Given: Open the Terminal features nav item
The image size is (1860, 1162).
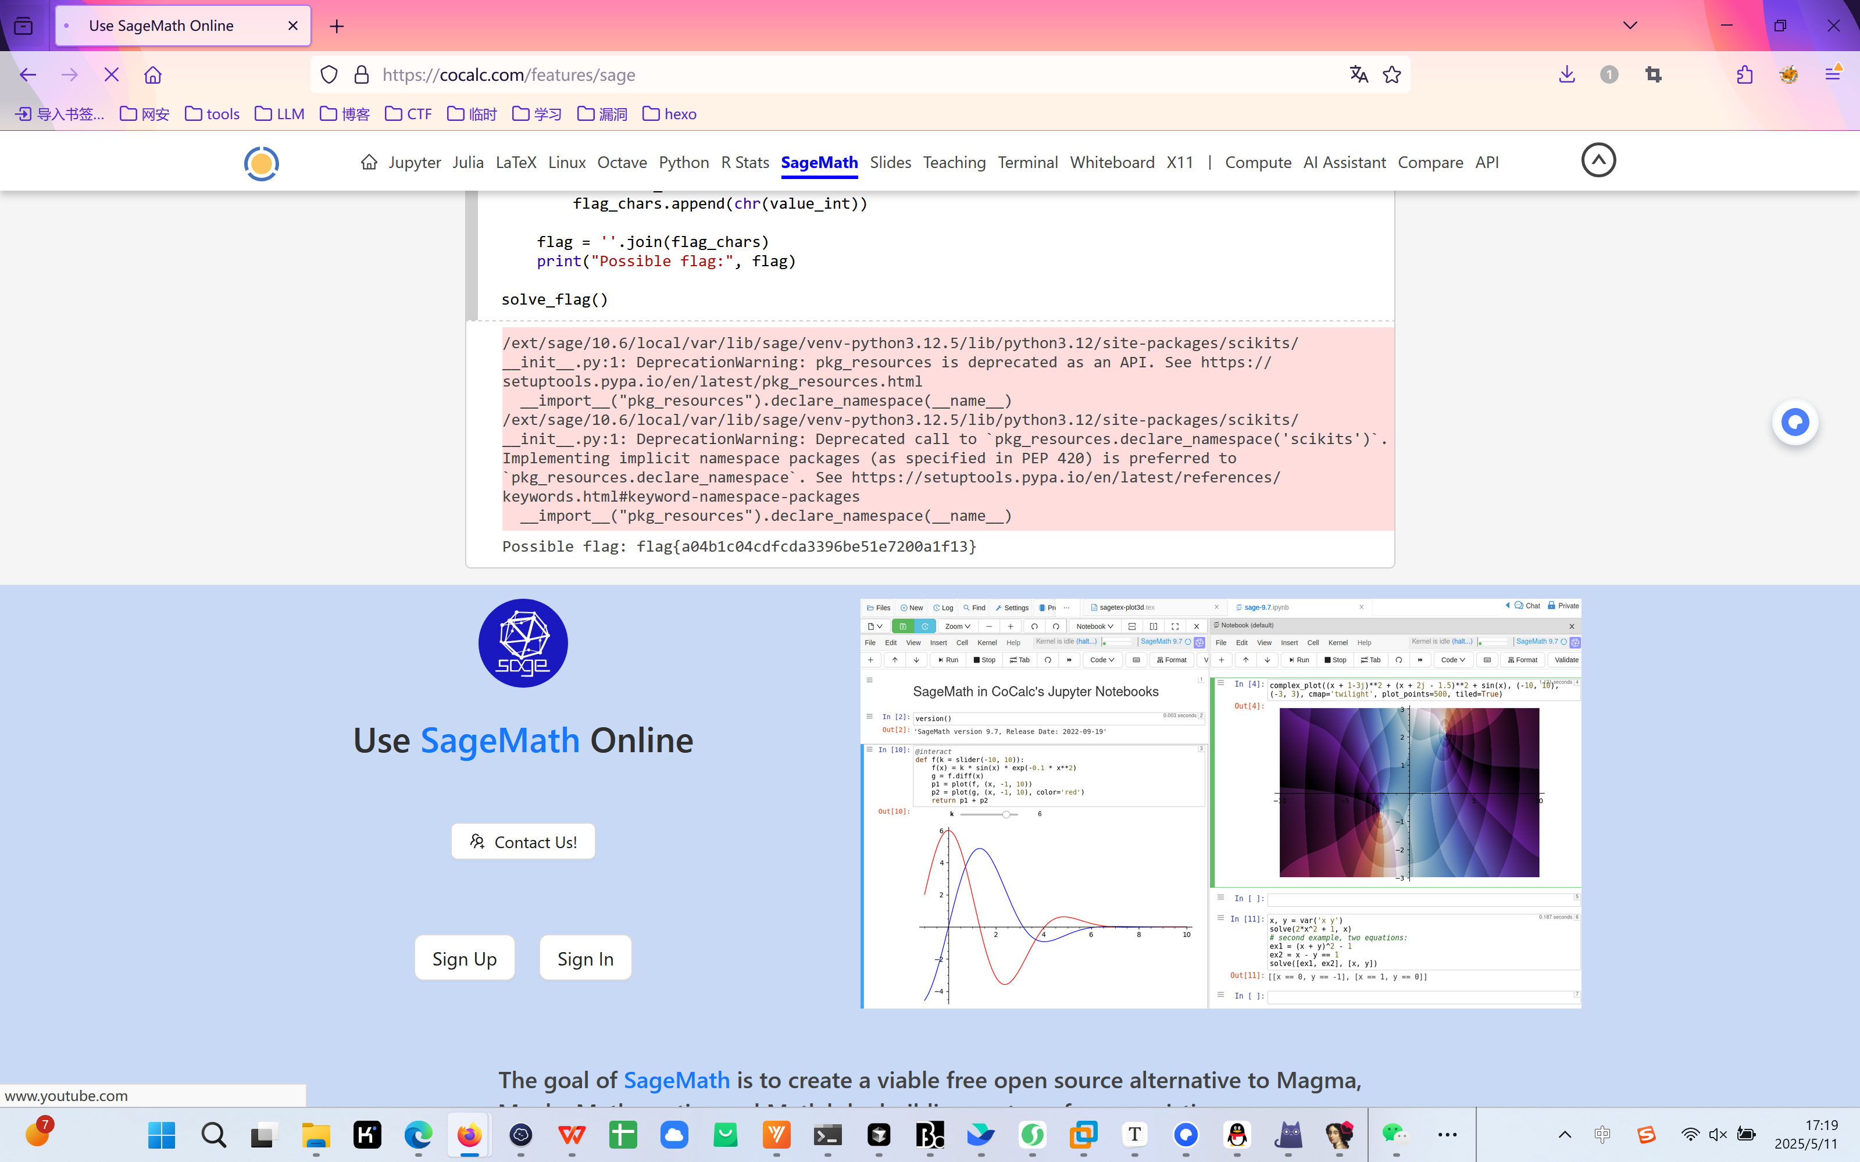Looking at the screenshot, I should point(1027,162).
